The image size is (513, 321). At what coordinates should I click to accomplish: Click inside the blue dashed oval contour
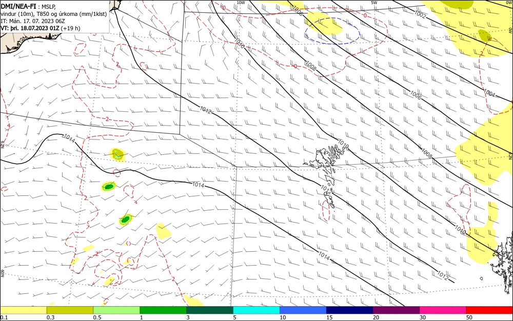click(332, 31)
